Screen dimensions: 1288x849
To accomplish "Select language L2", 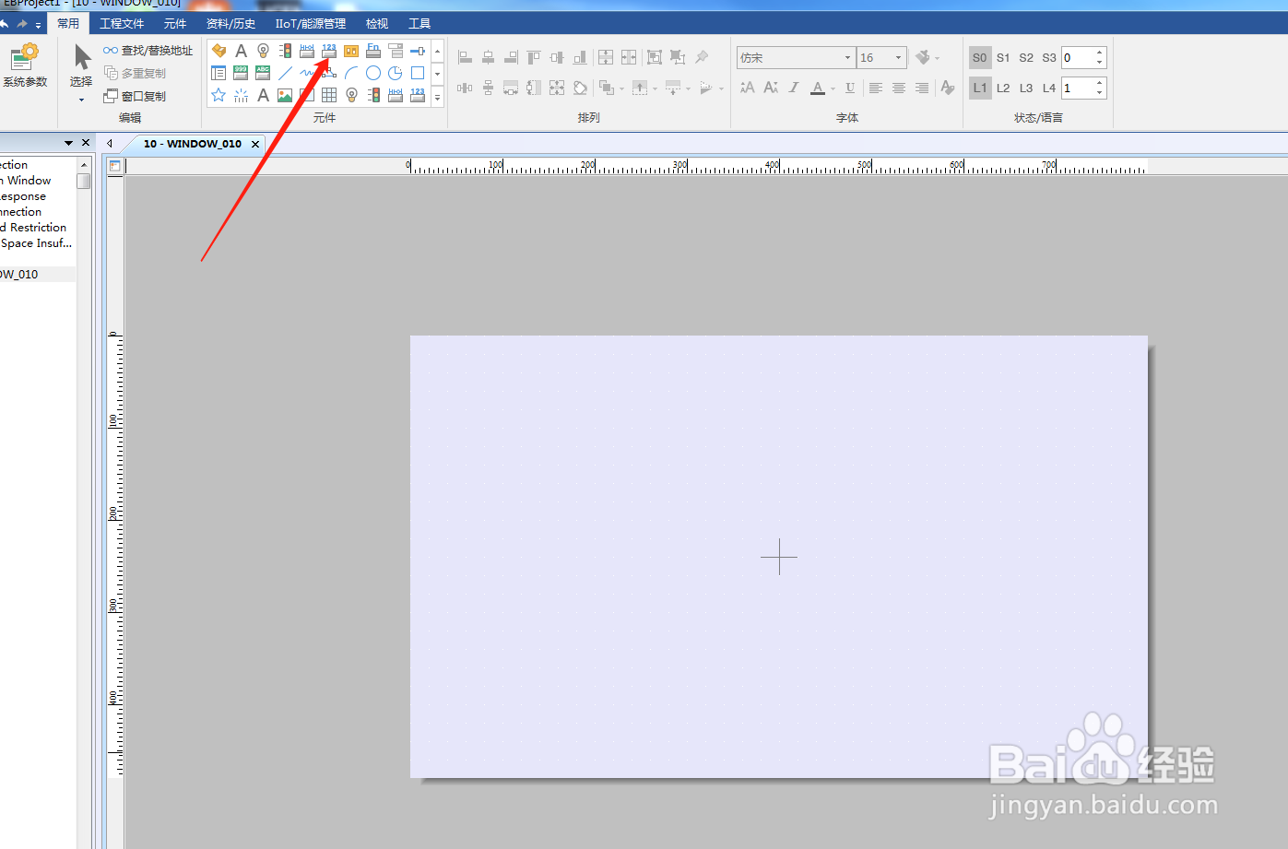I will [x=1003, y=88].
